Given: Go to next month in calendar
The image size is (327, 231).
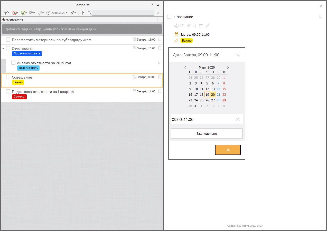Looking at the screenshot, I should point(228,68).
